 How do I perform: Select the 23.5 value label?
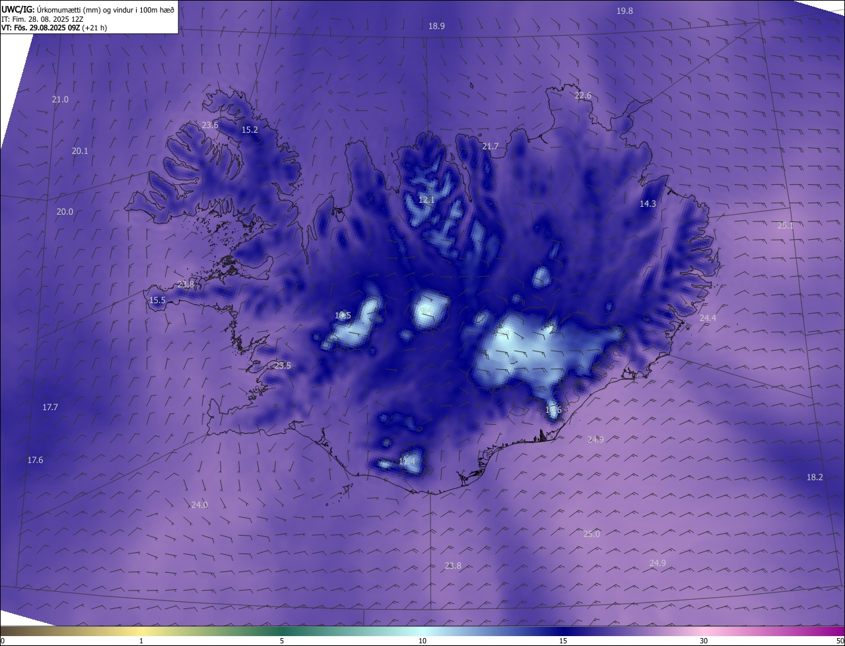(283, 366)
